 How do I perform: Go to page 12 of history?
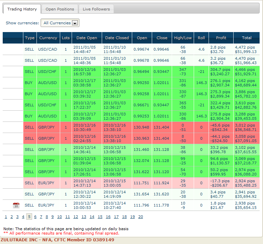(76, 217)
